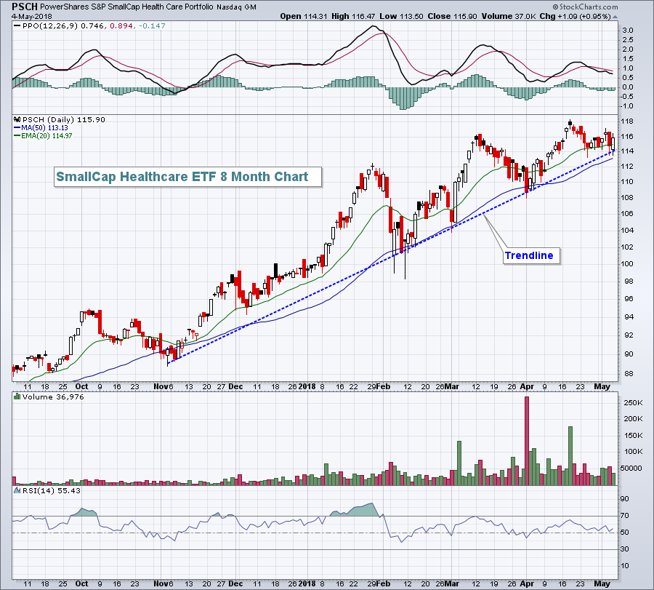Click the May date label under the RSI panel

coord(602,583)
